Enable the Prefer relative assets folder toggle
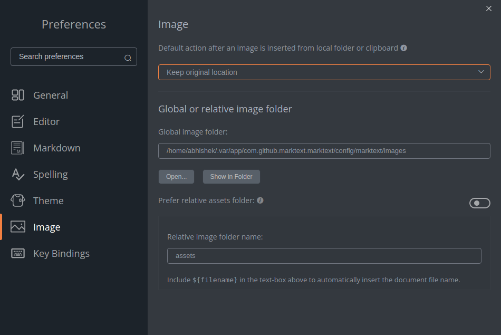Image resolution: width=501 pixels, height=335 pixels. pyautogui.click(x=479, y=203)
